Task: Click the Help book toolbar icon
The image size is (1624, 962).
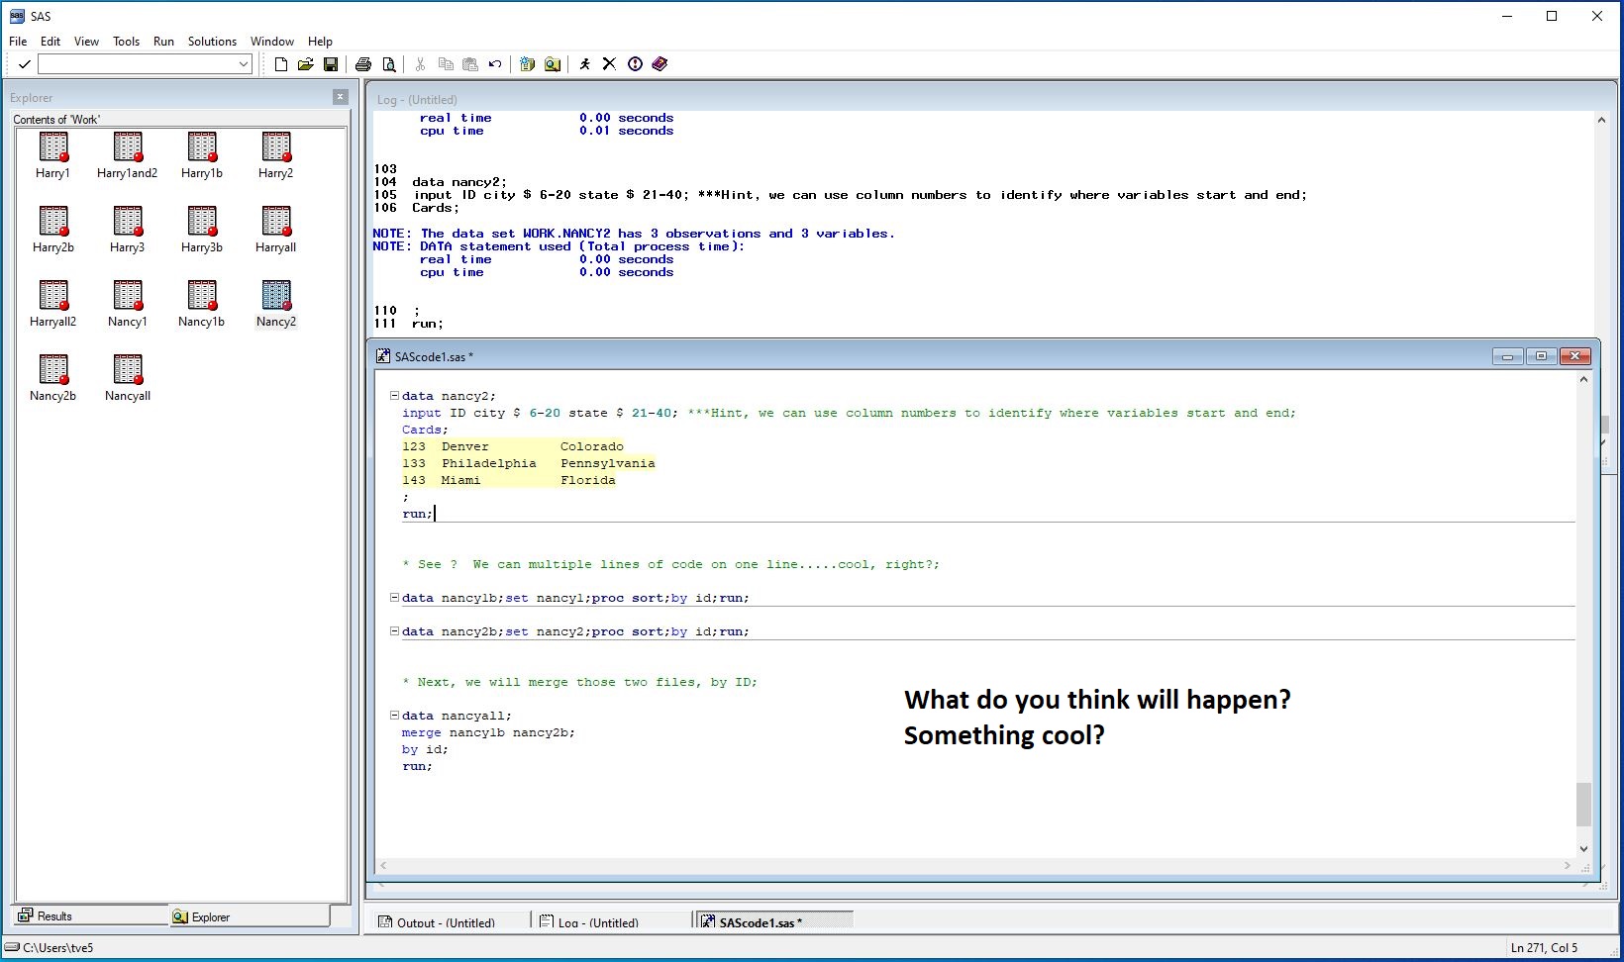Action: click(x=660, y=64)
